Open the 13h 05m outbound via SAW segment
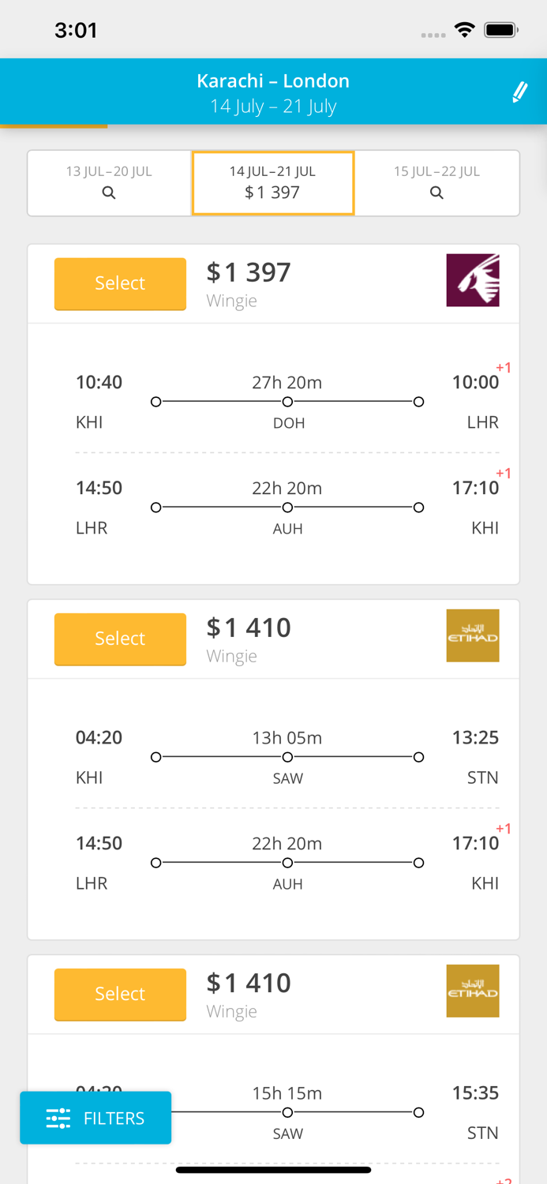The image size is (547, 1184). (x=287, y=757)
